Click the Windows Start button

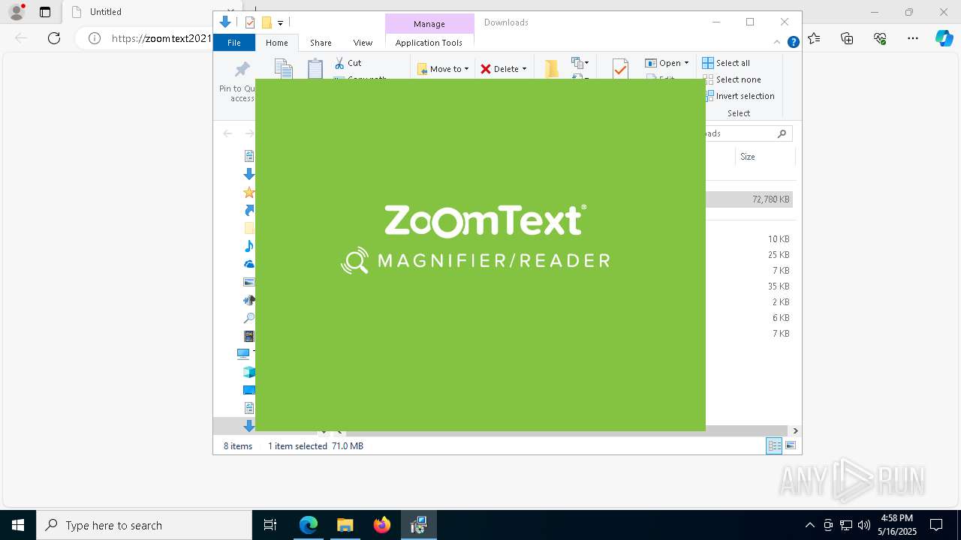coord(18,525)
